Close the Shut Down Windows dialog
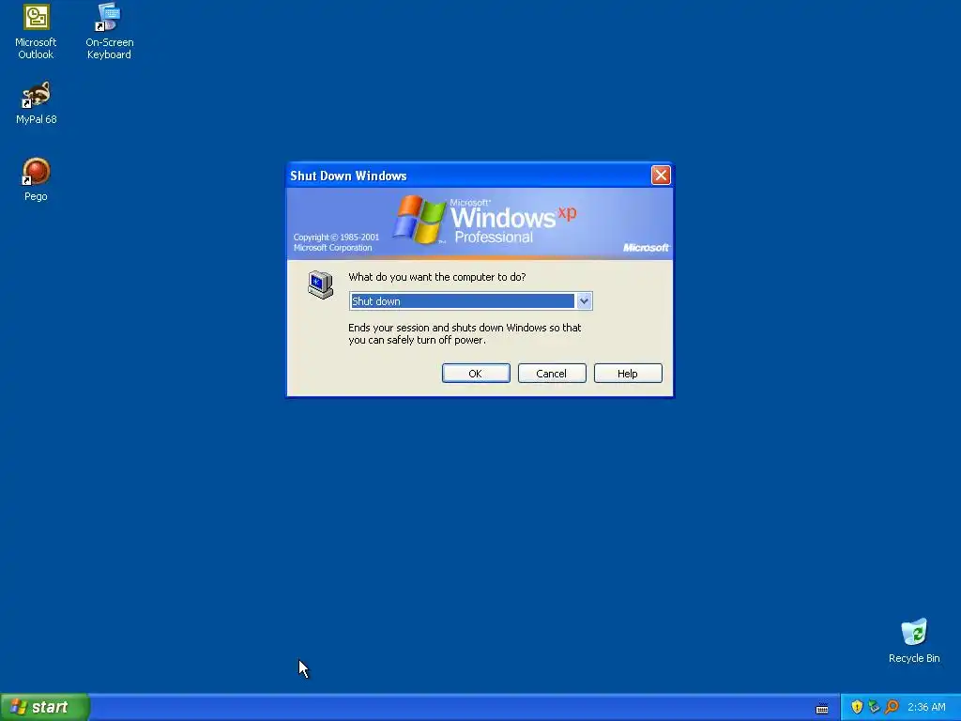The image size is (961, 721). tap(661, 176)
